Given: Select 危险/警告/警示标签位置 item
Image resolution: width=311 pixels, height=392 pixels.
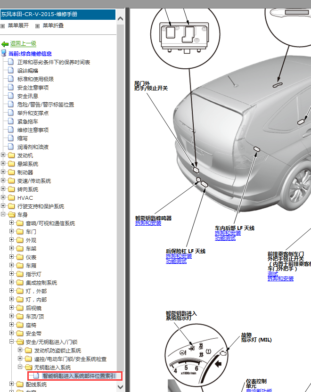Looking at the screenshot, I should tap(46, 105).
